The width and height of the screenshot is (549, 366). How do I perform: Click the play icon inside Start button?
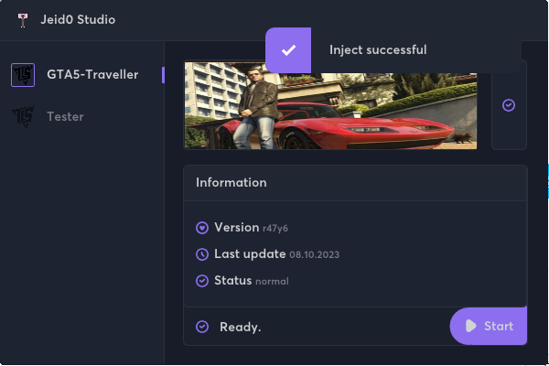[470, 326]
